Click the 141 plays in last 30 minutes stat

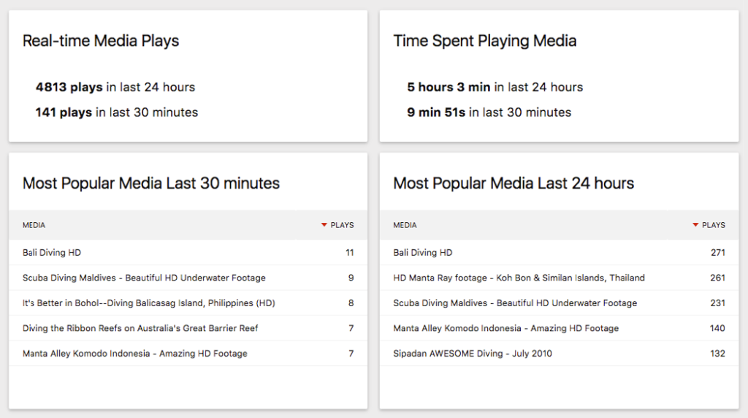[x=117, y=113]
